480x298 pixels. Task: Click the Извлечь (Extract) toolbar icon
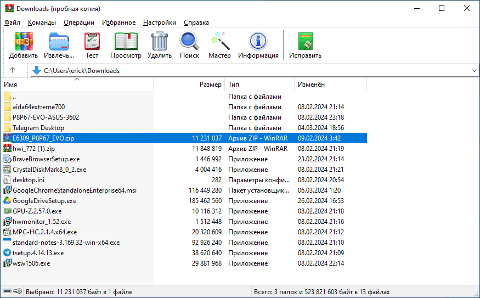[x=59, y=41]
